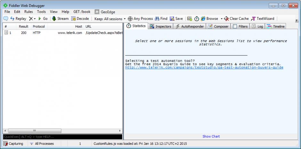Click the /UpdateCheck.aspx URL cell
The width and height of the screenshot is (301, 149).
(x=104, y=33)
